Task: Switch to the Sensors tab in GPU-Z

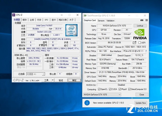Action: point(101,21)
